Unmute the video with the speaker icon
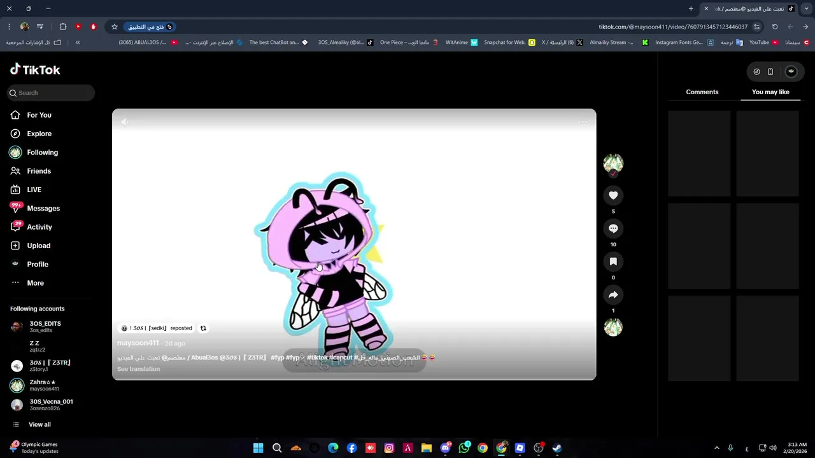Image resolution: width=815 pixels, height=458 pixels. [x=125, y=121]
